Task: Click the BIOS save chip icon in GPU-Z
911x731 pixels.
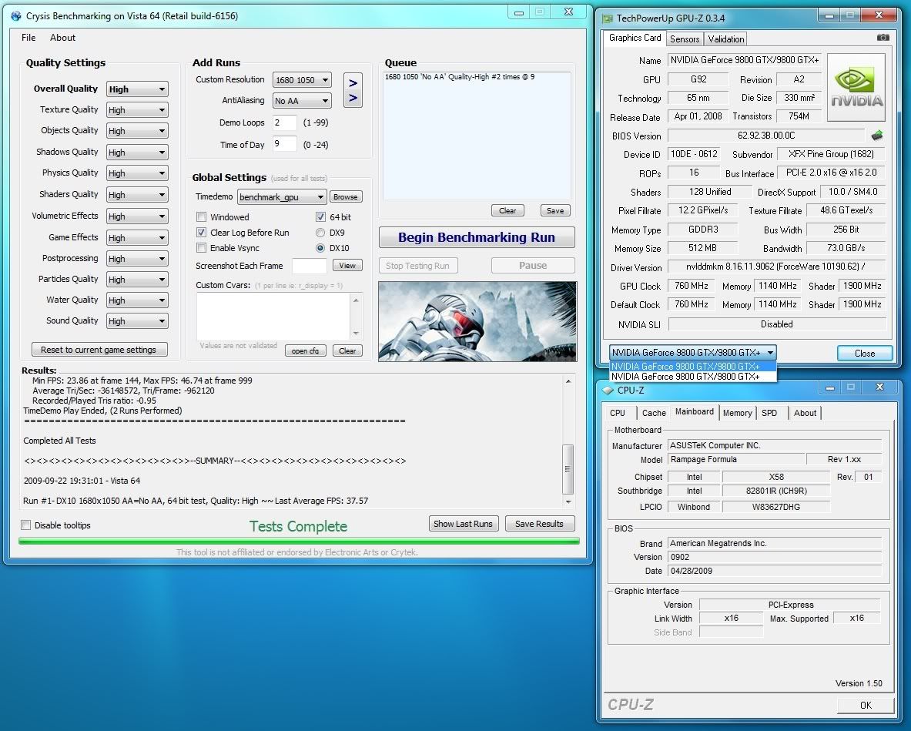Action: (877, 136)
